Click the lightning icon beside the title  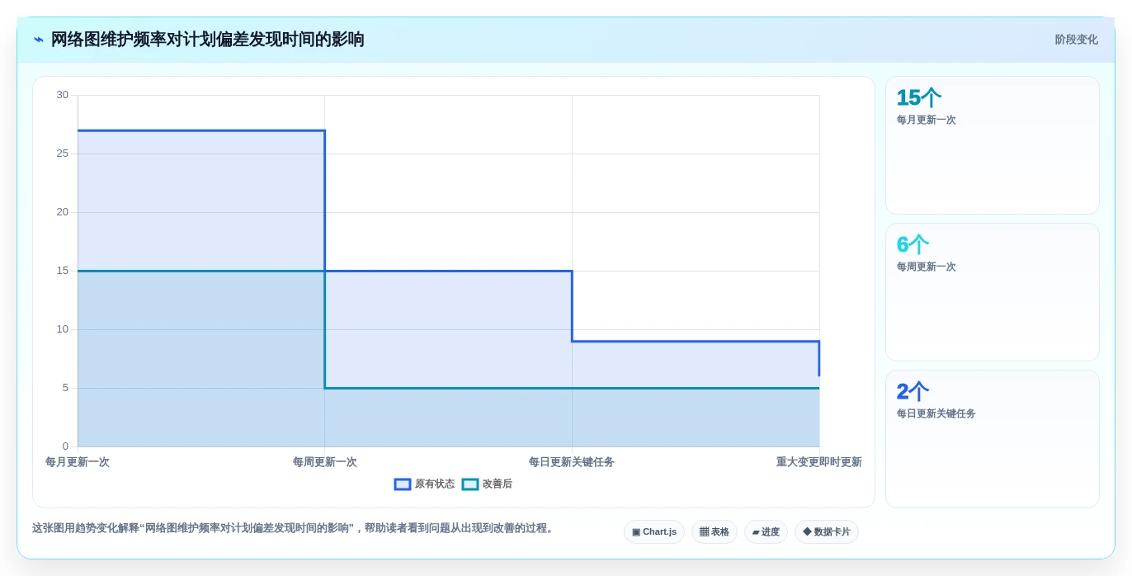(x=39, y=40)
